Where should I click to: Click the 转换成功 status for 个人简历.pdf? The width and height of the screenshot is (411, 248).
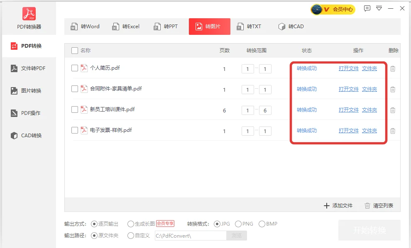point(307,68)
